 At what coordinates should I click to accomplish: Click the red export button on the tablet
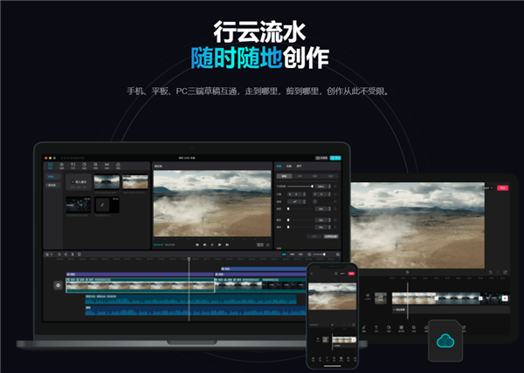(x=502, y=187)
